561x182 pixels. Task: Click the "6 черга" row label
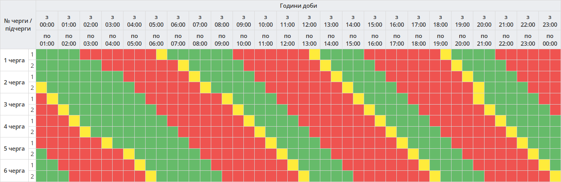pos(14,170)
